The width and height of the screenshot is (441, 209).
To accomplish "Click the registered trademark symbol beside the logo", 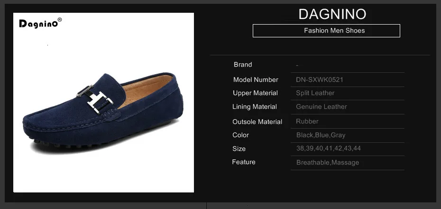I will coord(60,20).
